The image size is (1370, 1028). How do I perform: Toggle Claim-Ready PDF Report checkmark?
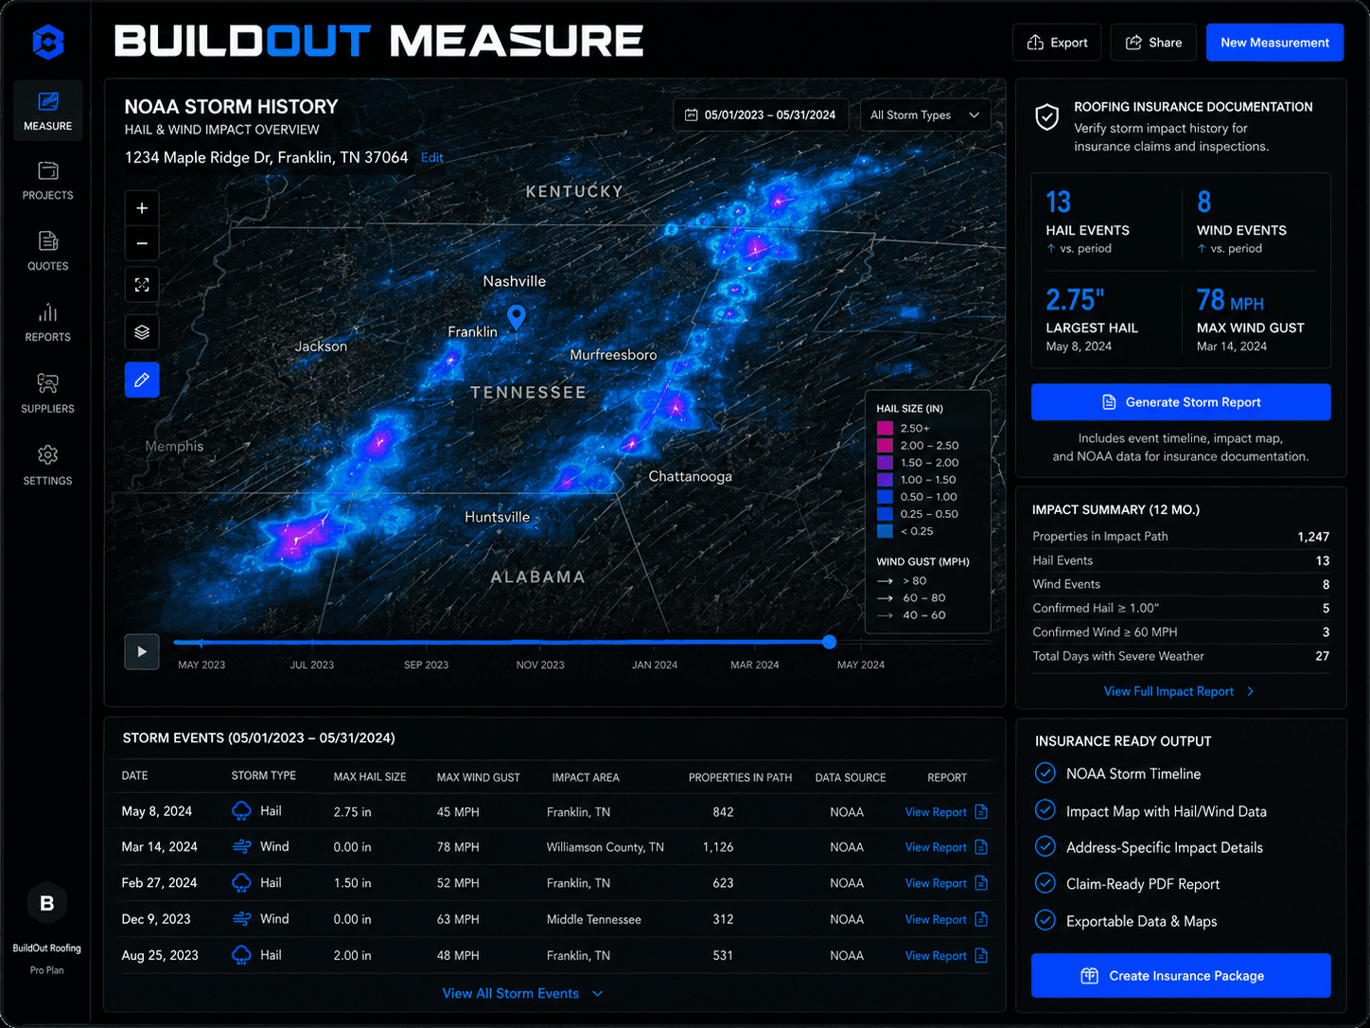click(1045, 883)
